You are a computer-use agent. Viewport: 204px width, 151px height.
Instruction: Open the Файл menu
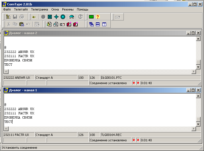(x=7, y=9)
